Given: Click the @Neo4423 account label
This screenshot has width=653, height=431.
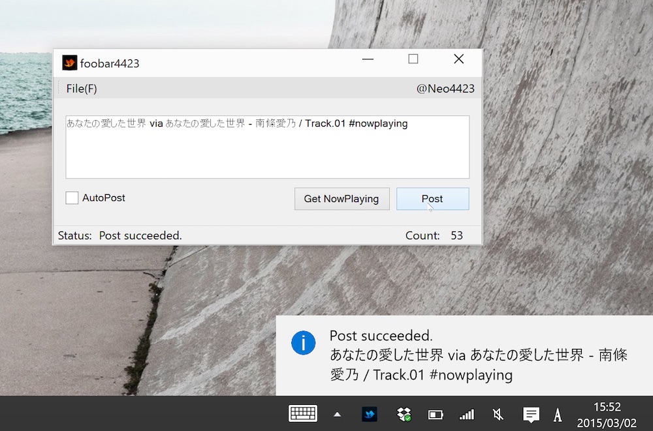Looking at the screenshot, I should pyautogui.click(x=445, y=89).
